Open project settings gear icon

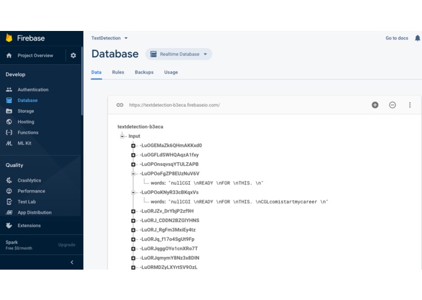(x=73, y=55)
